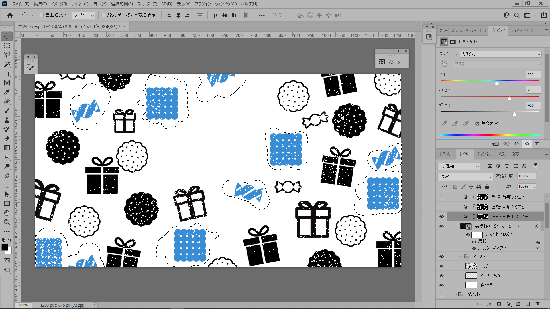Viewport: 550px width, 309px height.
Task: Click the 明度 value field +50
Action: coord(533,106)
